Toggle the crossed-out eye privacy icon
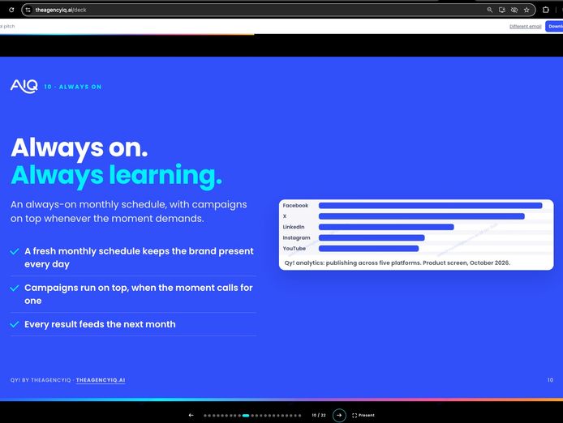The height and width of the screenshot is (423, 563). [514, 10]
